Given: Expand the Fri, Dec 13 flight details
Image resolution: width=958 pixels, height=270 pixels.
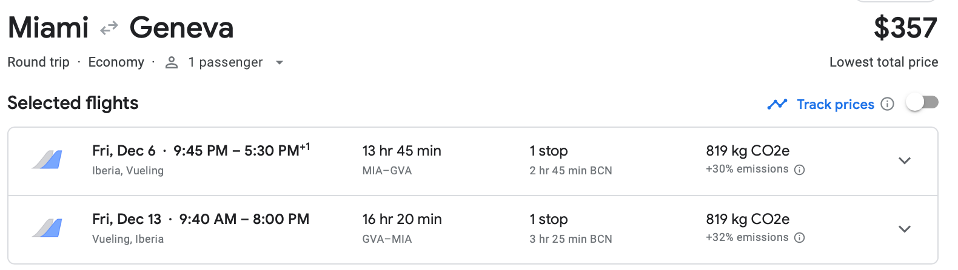Looking at the screenshot, I should (x=905, y=229).
